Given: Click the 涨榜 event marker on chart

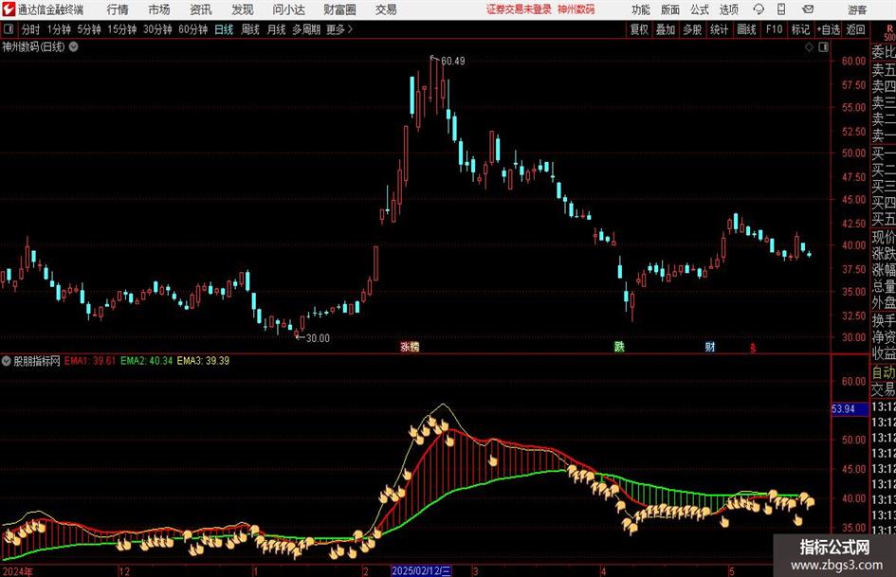Looking at the screenshot, I should point(410,346).
